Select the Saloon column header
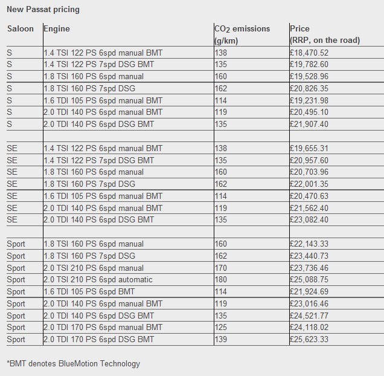Screen dimensions: 384x376 [21, 28]
